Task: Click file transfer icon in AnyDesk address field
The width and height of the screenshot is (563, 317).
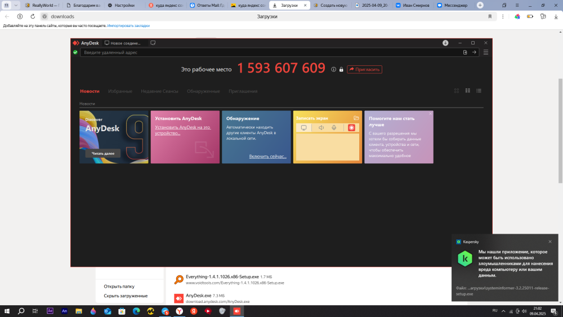Action: tap(465, 52)
